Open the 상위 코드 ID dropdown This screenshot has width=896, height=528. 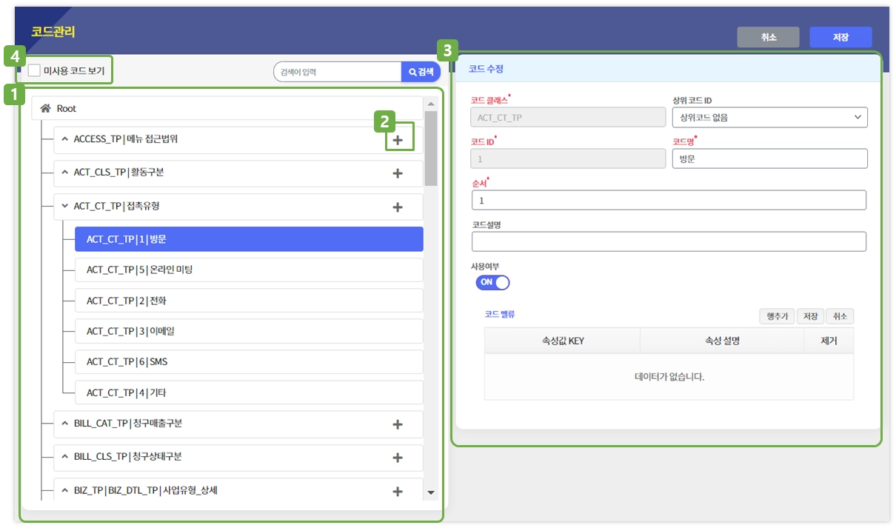769,117
